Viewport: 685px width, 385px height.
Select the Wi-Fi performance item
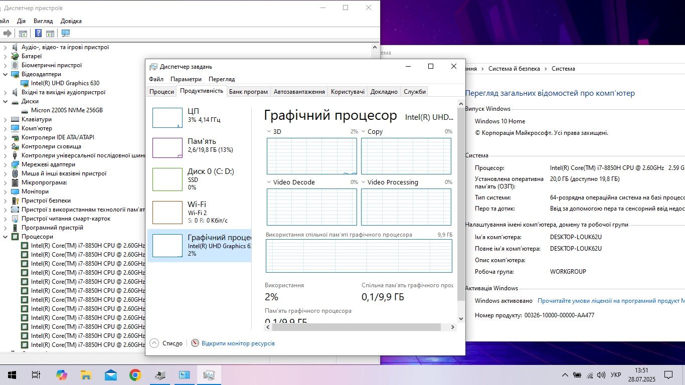point(199,212)
